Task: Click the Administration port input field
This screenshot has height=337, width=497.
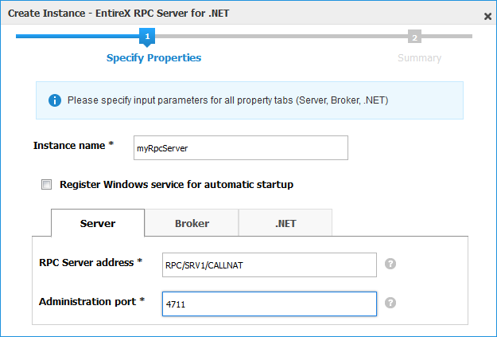Action: 270,304
